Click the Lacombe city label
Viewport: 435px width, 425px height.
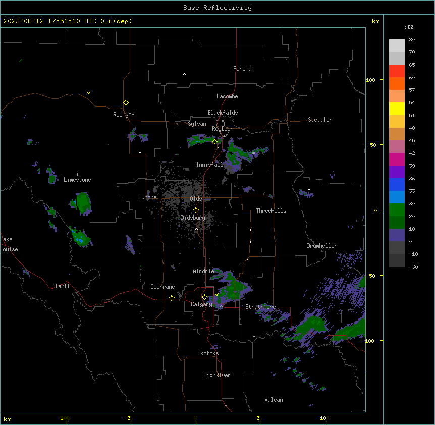[x=227, y=96]
